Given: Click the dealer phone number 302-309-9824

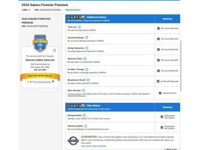Looking at the screenshot, I should [40, 70].
